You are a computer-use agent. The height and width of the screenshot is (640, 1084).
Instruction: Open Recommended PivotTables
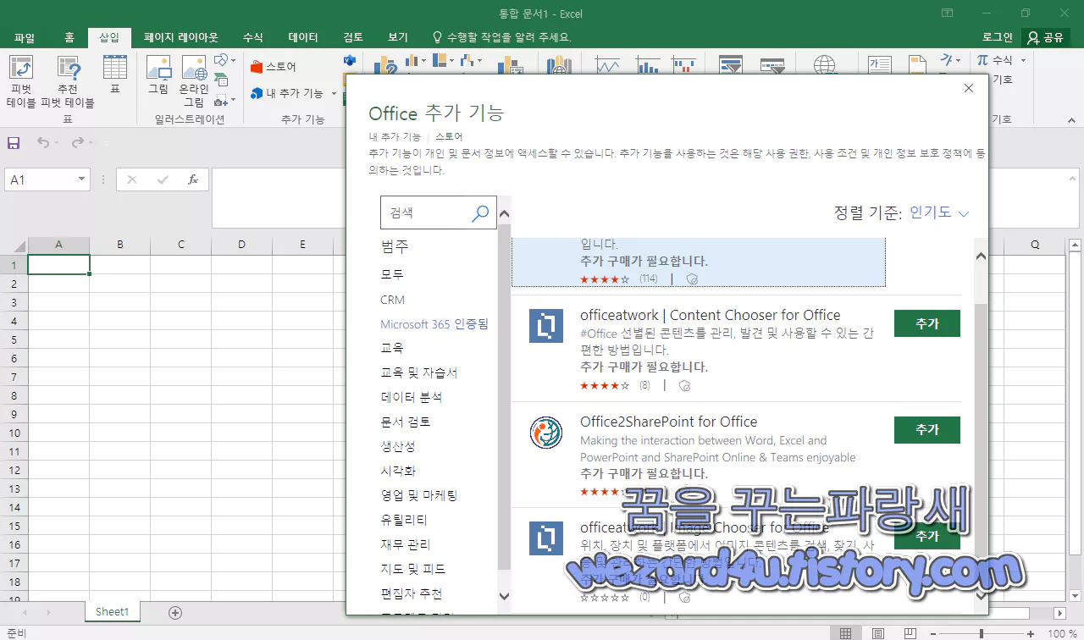68,81
